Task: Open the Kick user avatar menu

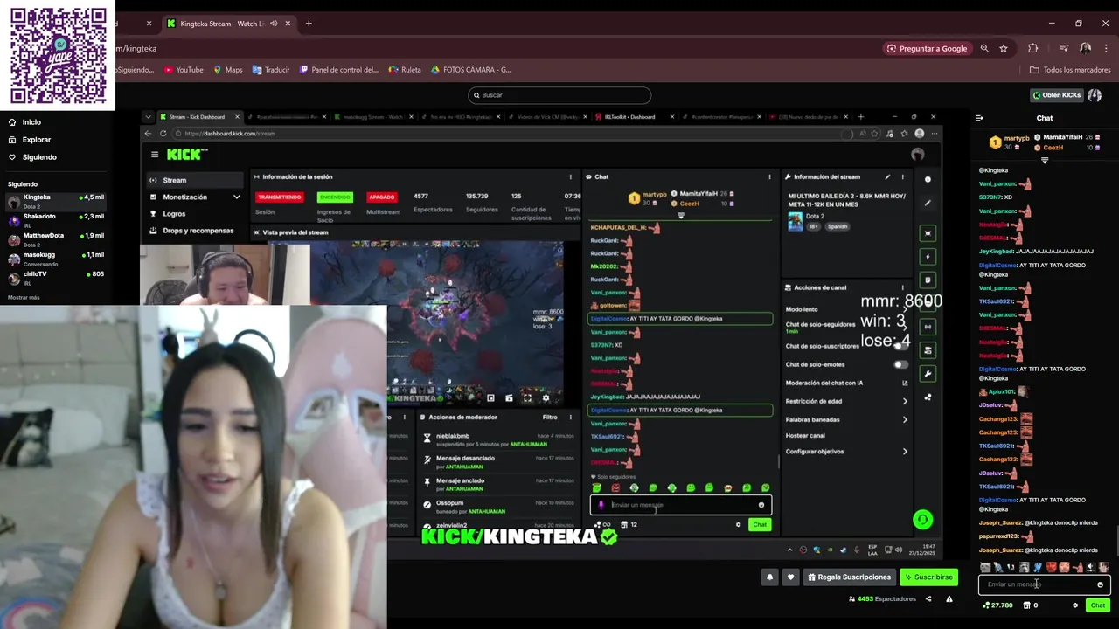Action: (x=1095, y=95)
